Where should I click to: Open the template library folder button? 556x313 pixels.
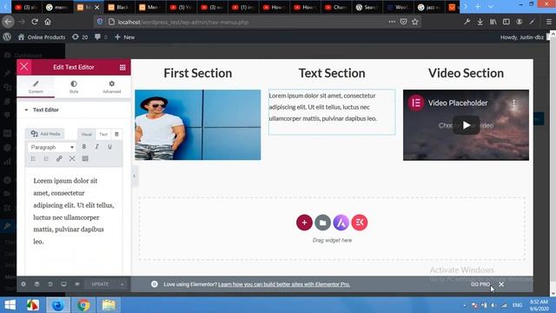pos(322,223)
